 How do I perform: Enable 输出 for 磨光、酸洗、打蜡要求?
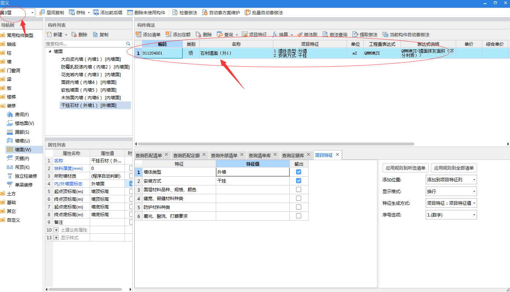point(299,216)
